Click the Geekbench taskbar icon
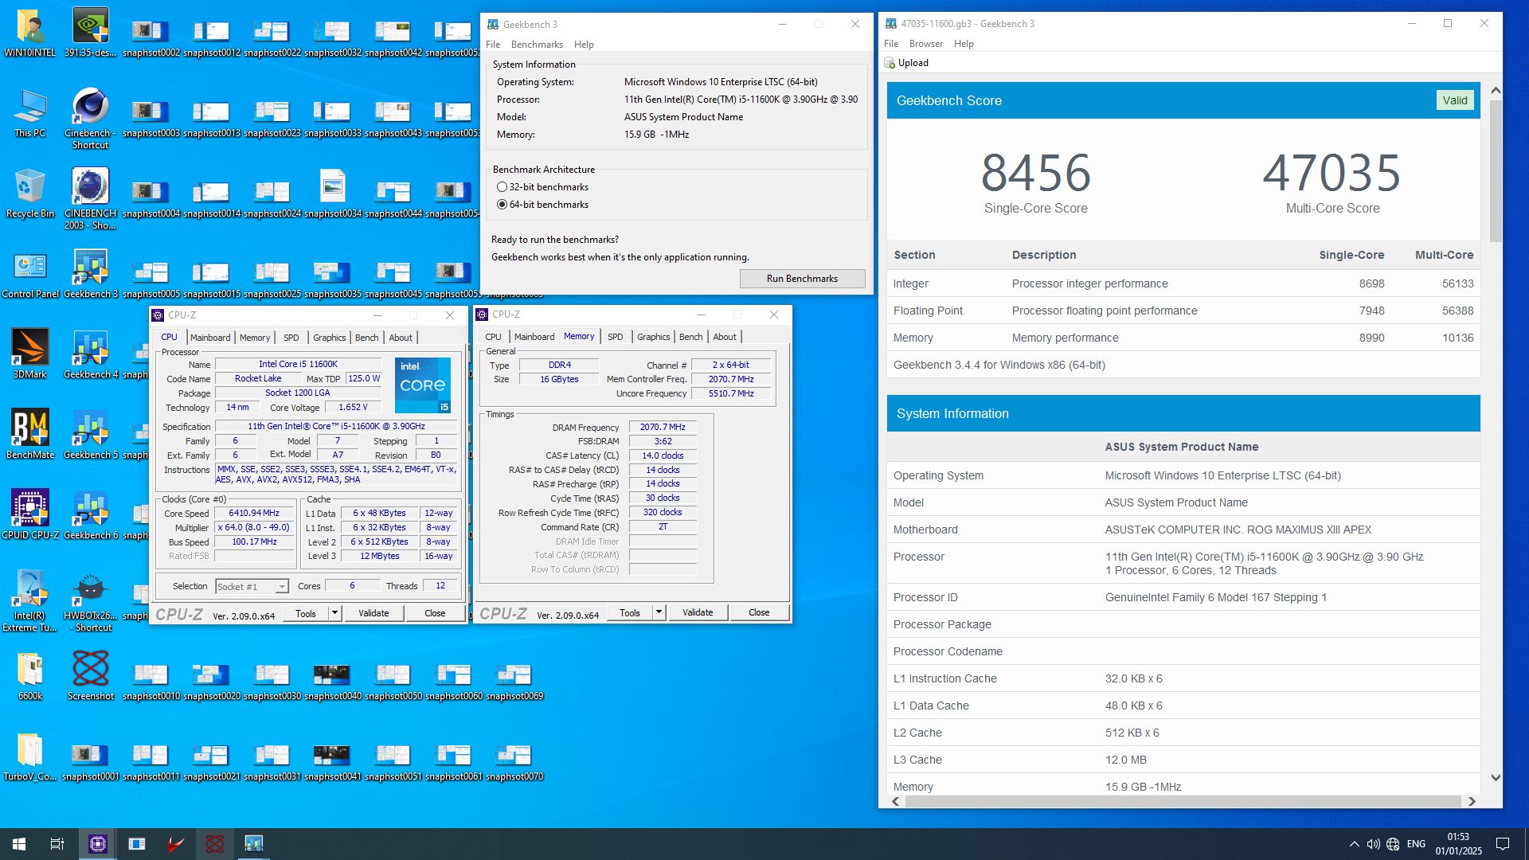The width and height of the screenshot is (1529, 860). (253, 843)
